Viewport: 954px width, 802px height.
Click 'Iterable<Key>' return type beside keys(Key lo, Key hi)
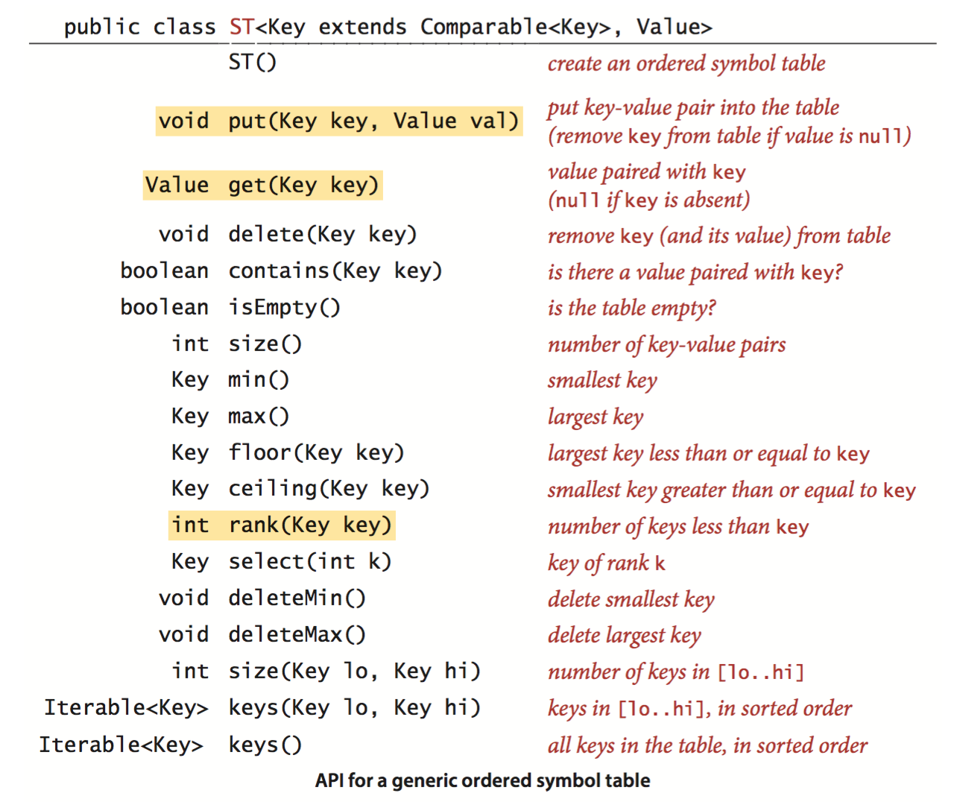pyautogui.click(x=126, y=707)
